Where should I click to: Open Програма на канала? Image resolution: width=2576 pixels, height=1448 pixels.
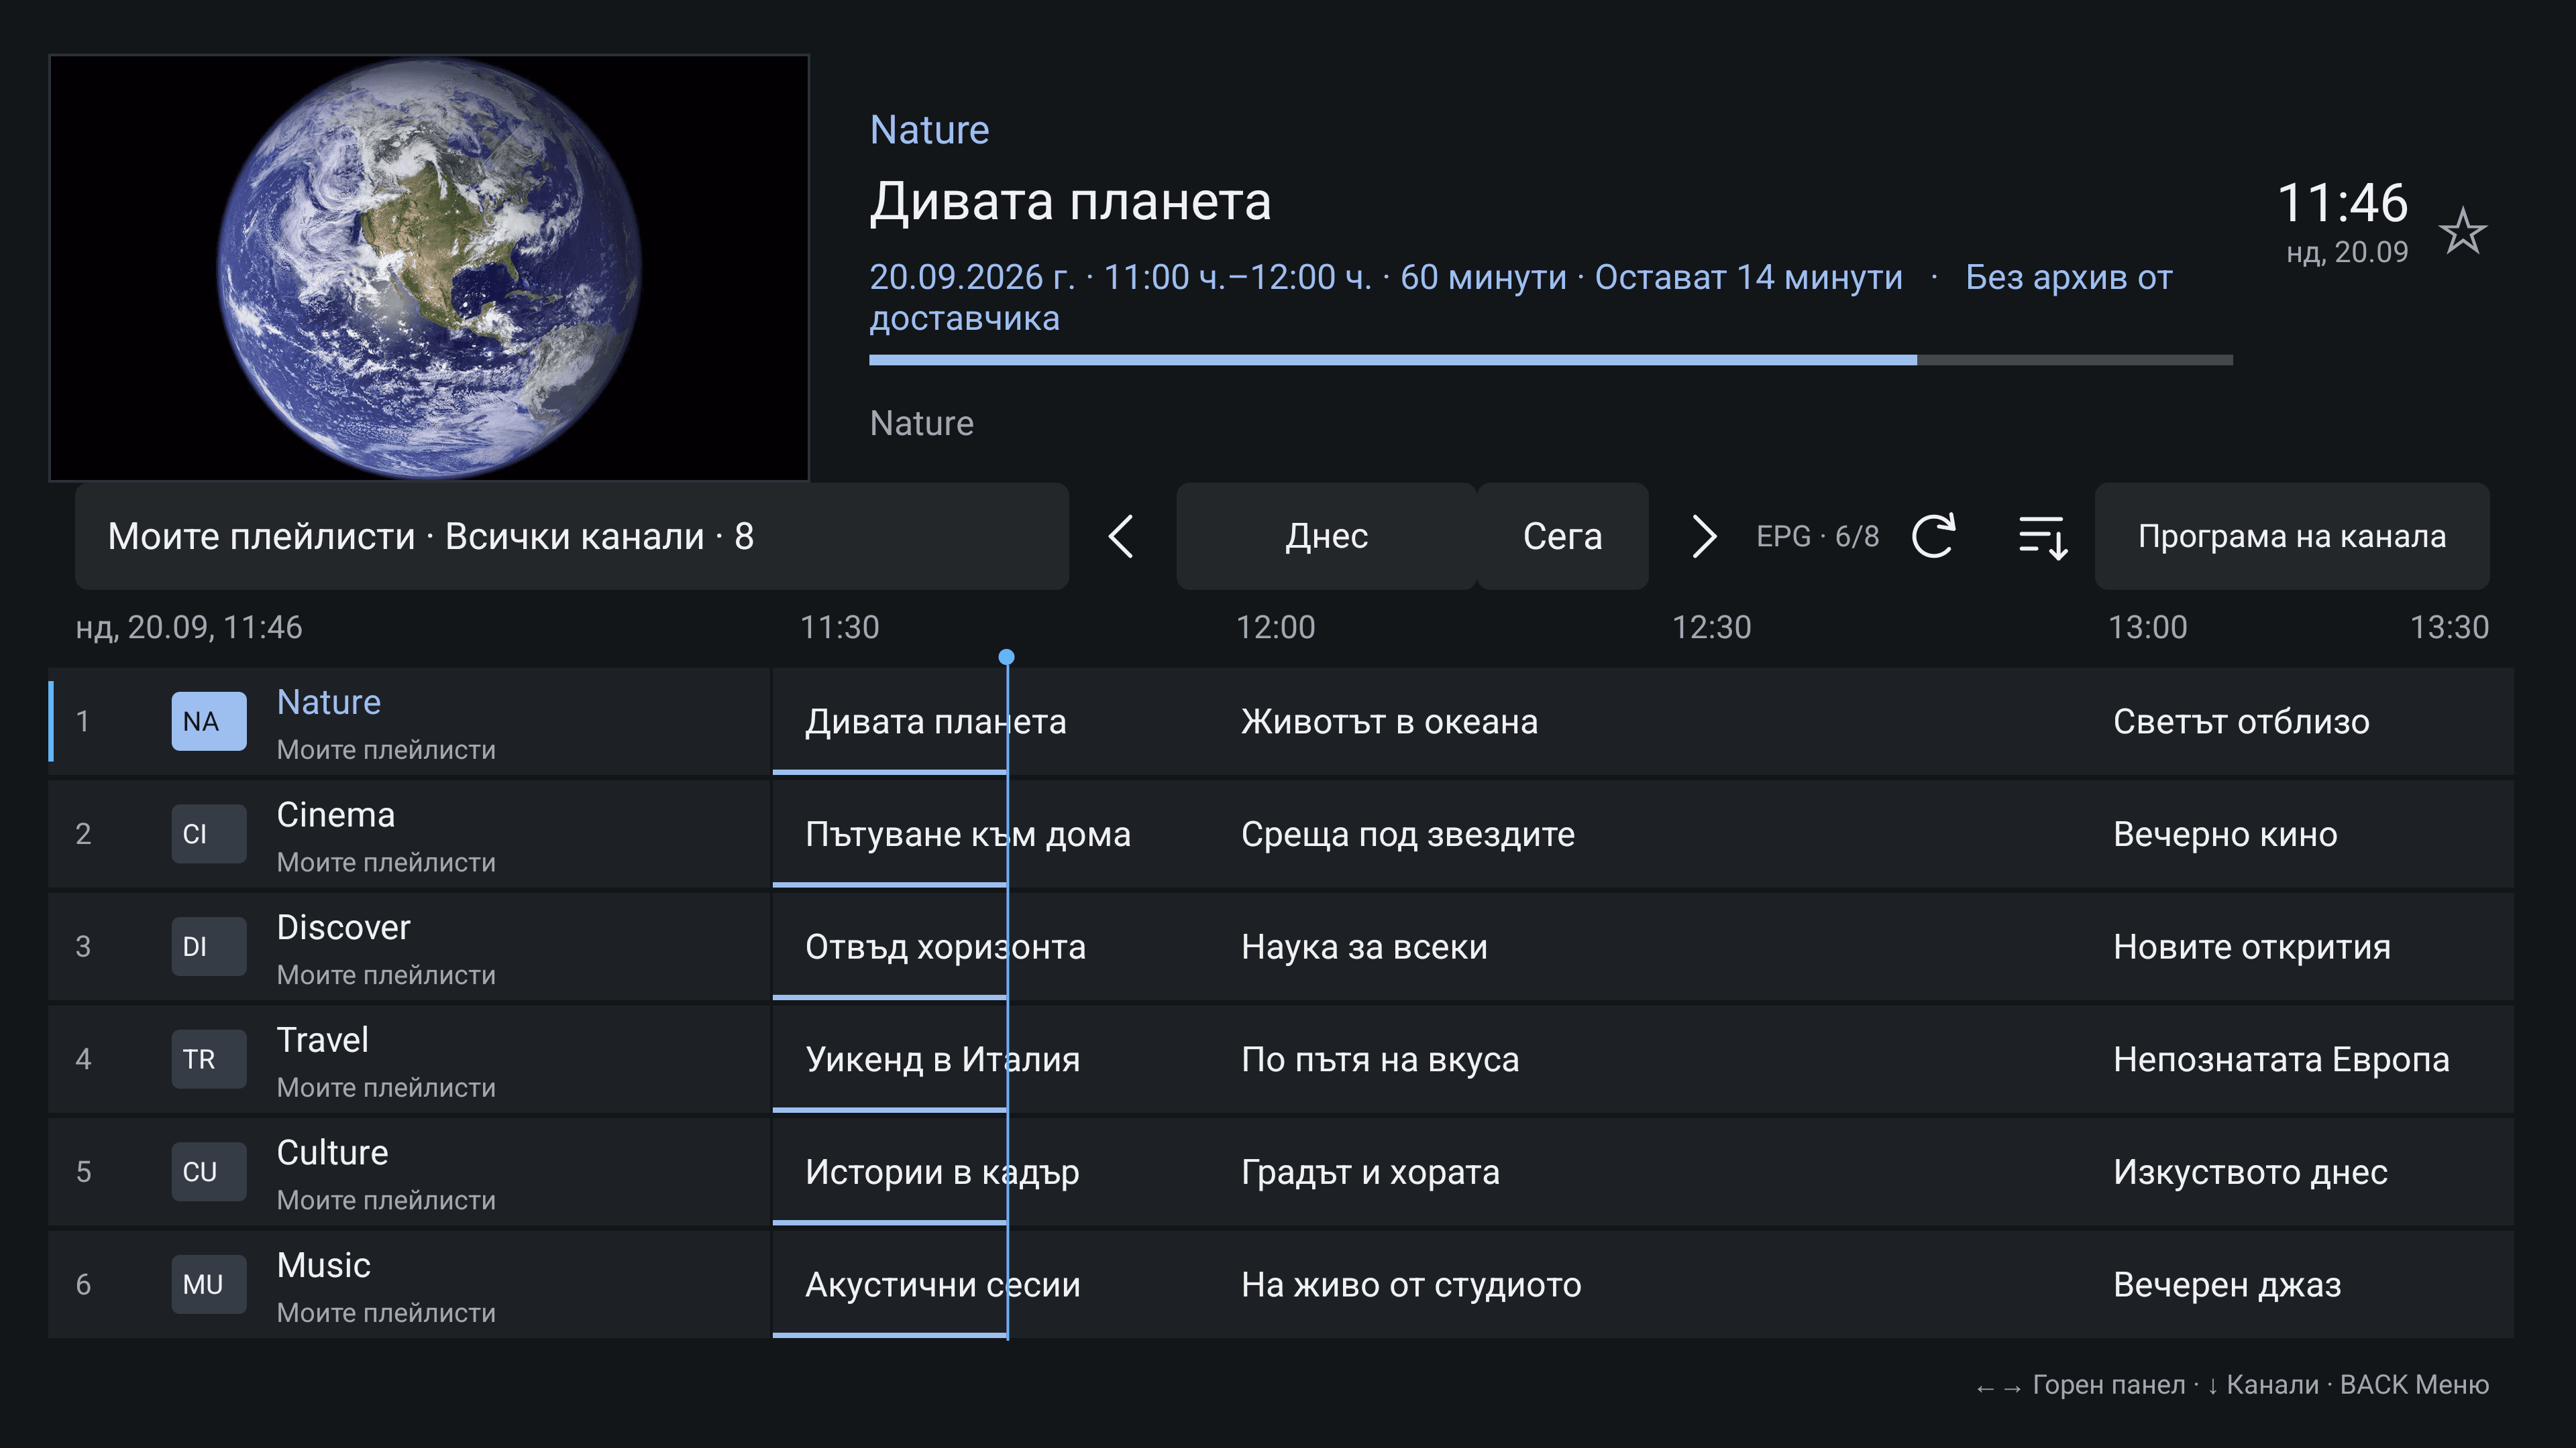tap(2292, 536)
